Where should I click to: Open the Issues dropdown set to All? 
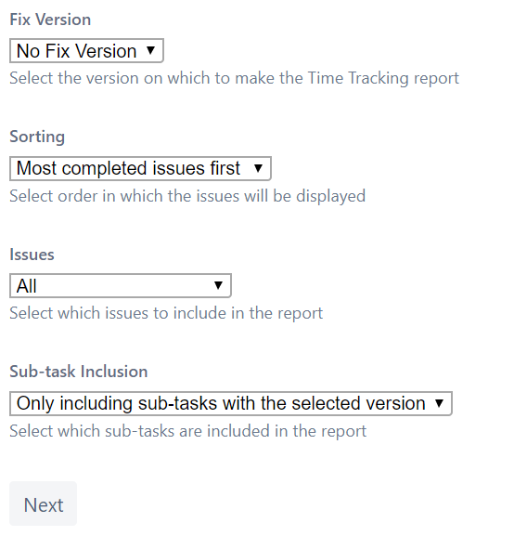pyautogui.click(x=121, y=285)
